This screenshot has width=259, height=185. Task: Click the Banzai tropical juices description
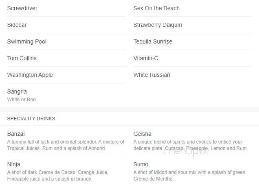(66, 145)
